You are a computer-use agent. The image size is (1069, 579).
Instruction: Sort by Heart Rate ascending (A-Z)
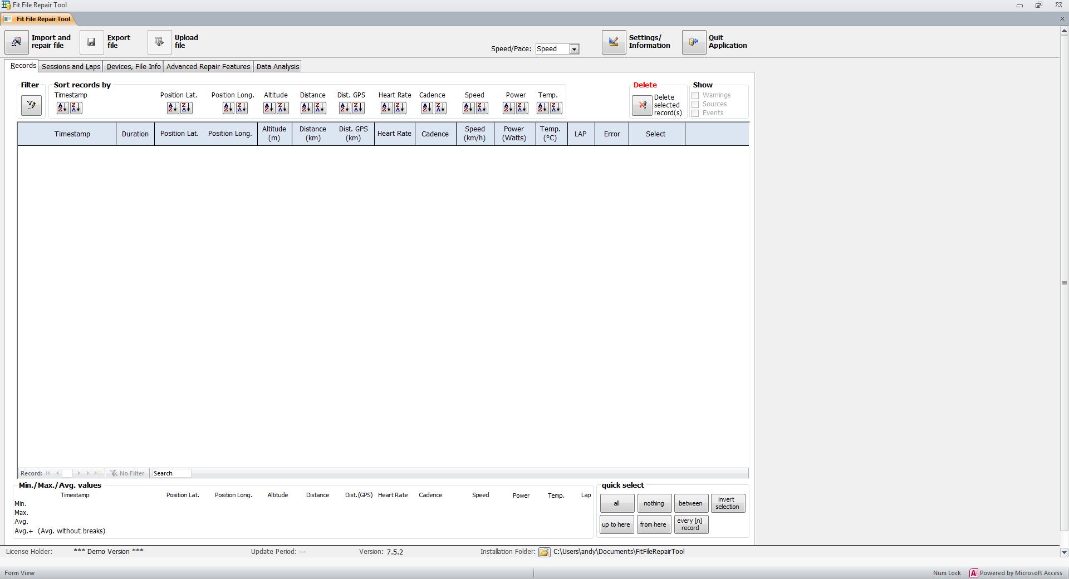[386, 107]
